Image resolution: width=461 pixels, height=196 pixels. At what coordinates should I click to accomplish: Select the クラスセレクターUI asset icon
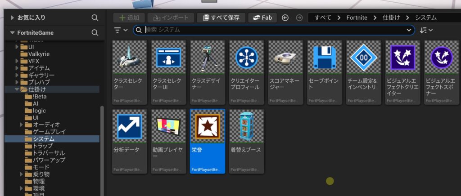pos(168,57)
